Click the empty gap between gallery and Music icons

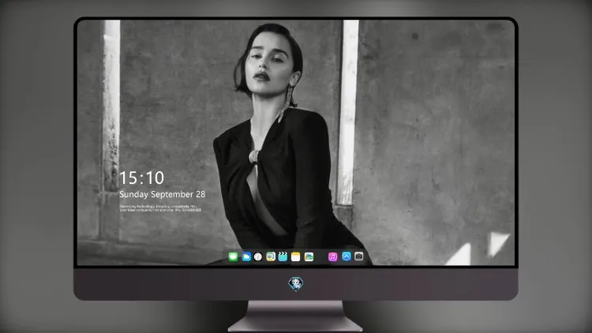(321, 256)
